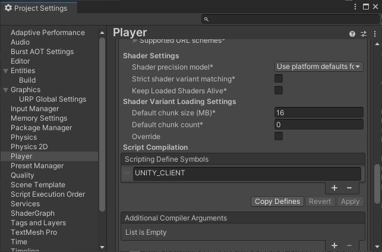This screenshot has width=382, height=252.
Task: Open the Player panel three-dot menu
Action: pos(375,34)
